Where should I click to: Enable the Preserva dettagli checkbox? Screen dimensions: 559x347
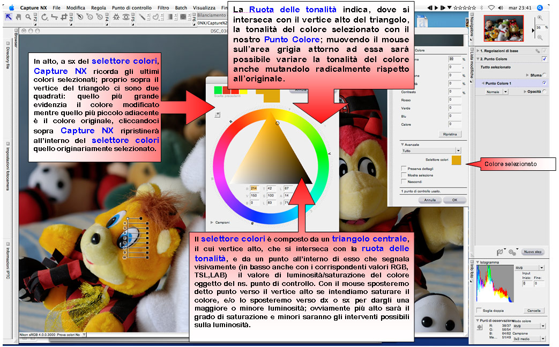[x=404, y=169]
